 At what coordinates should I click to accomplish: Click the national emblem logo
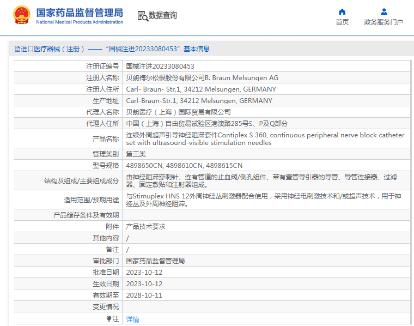[x=21, y=15]
